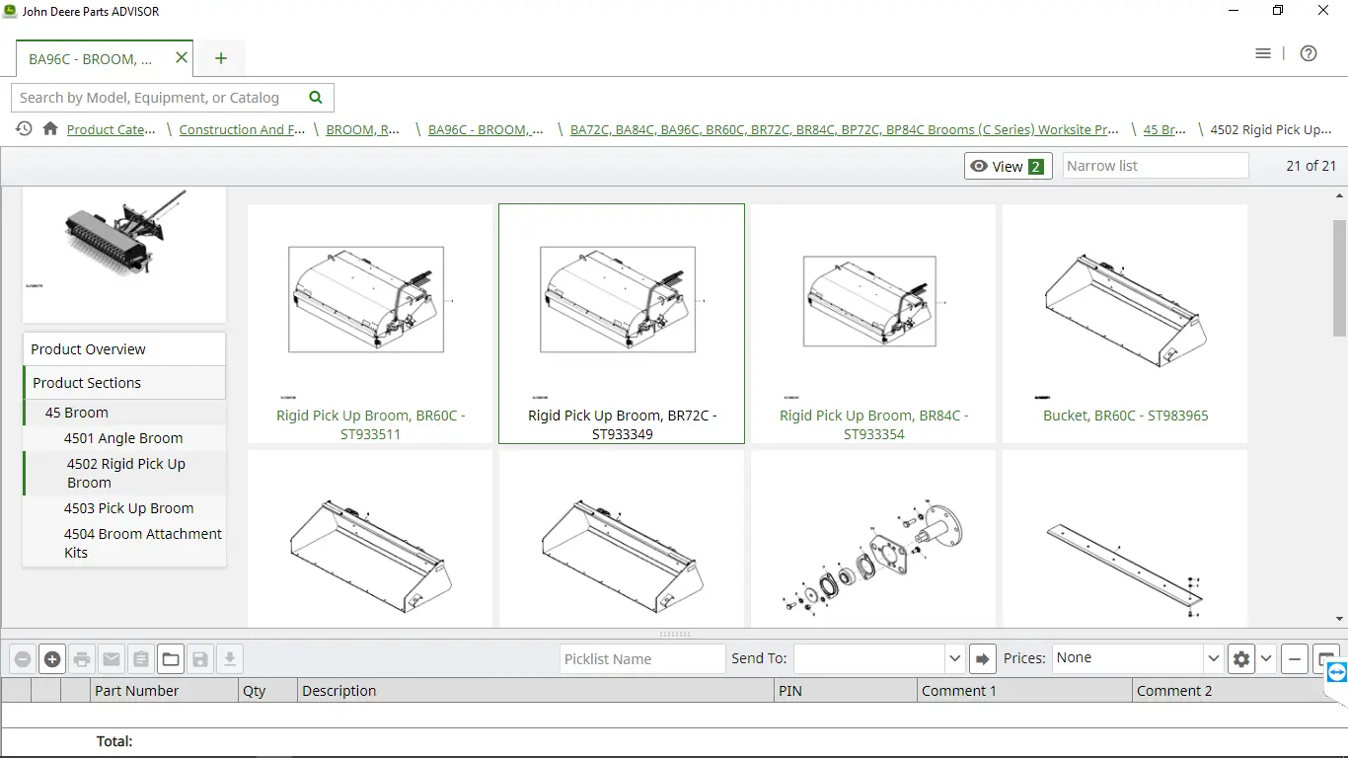This screenshot has width=1348, height=758.
Task: Open Rigid Pick Up Broom BR84C diagram
Action: (872, 301)
